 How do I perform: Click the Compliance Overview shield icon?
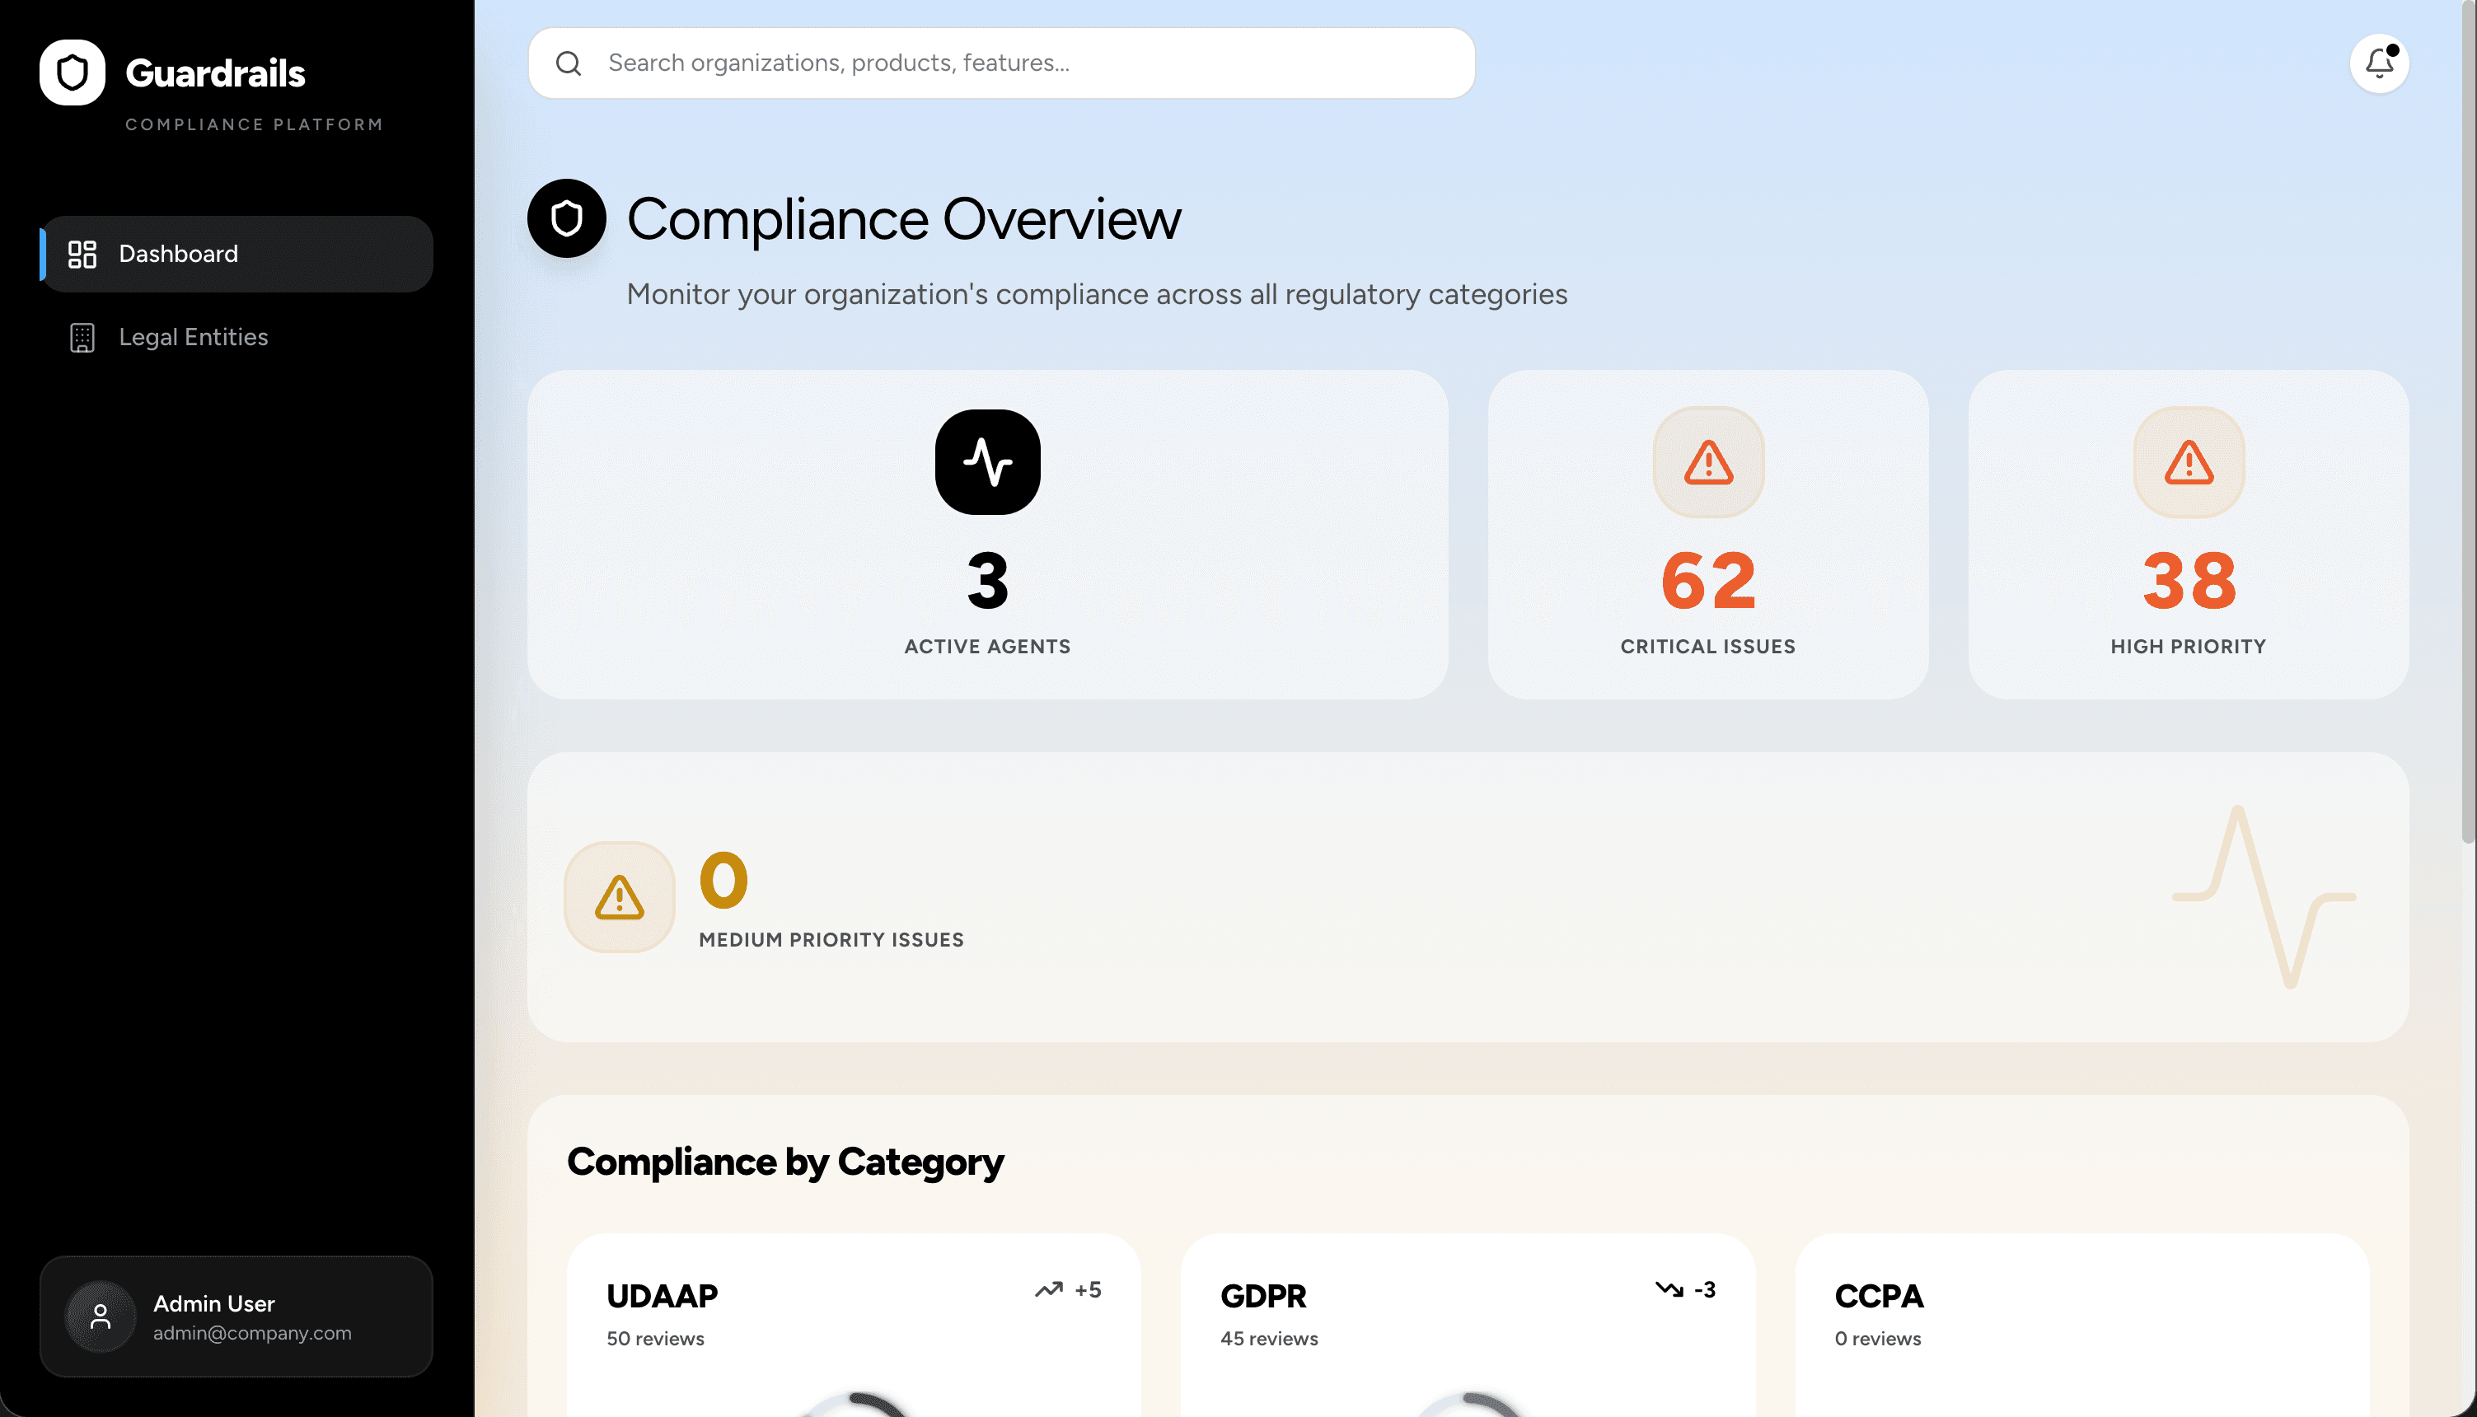click(566, 218)
